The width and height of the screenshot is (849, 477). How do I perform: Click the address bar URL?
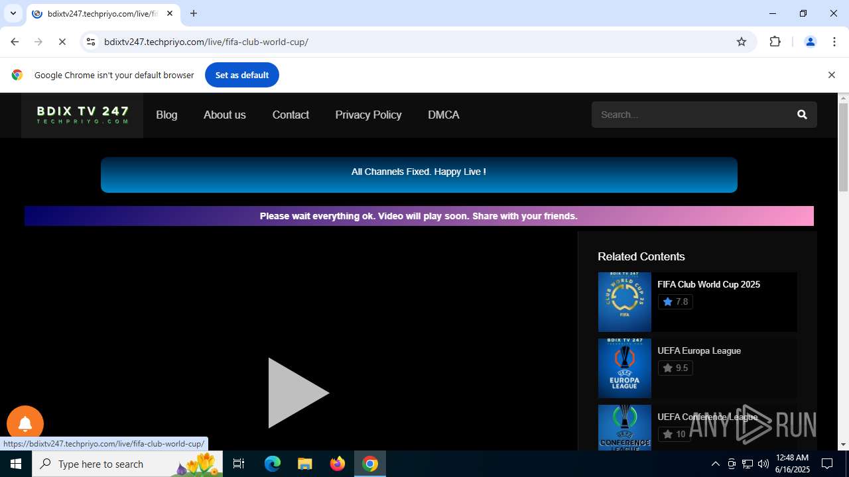click(206, 42)
